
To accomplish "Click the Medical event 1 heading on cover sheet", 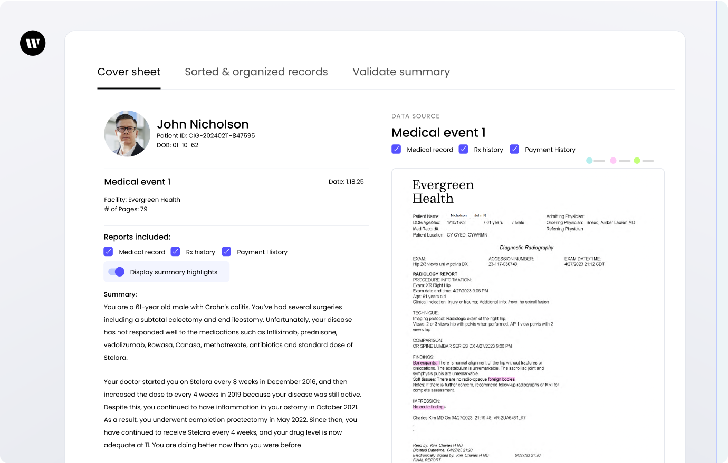I will (137, 182).
